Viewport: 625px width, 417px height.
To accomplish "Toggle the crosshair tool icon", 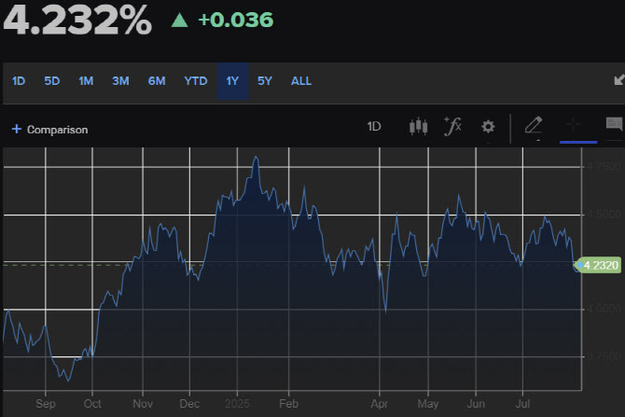I will click(574, 125).
